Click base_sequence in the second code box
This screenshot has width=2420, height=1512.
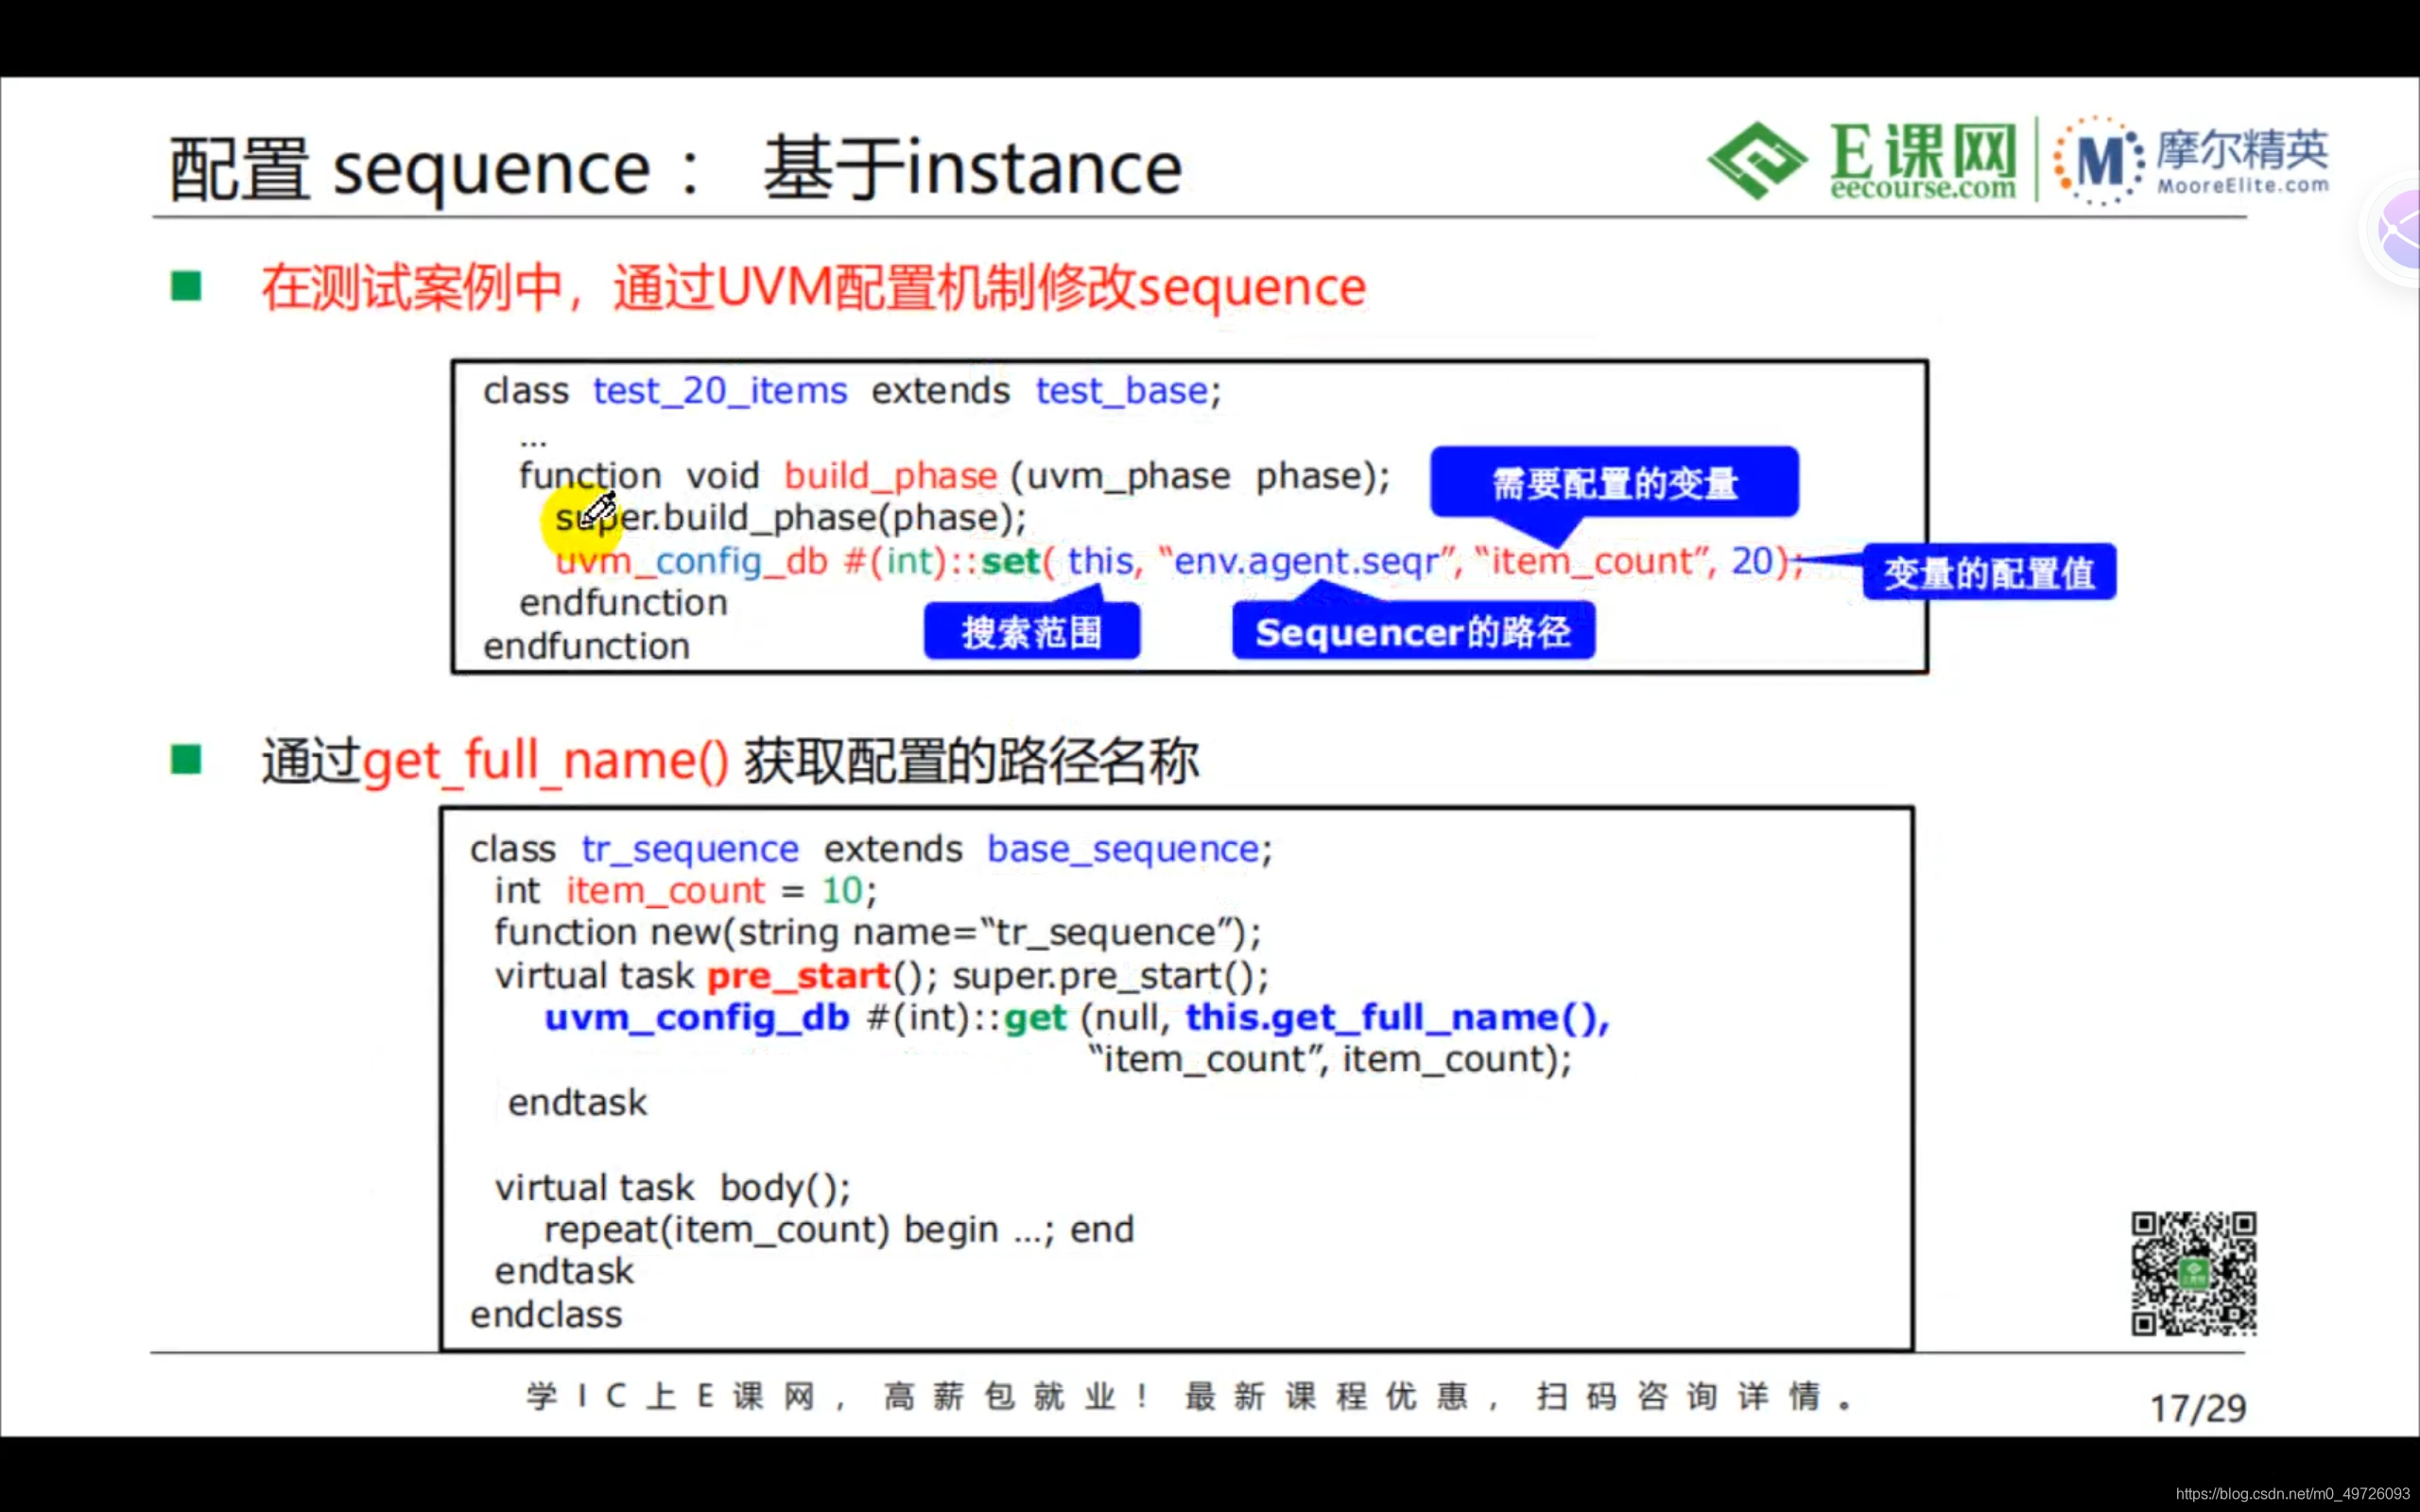click(1123, 849)
